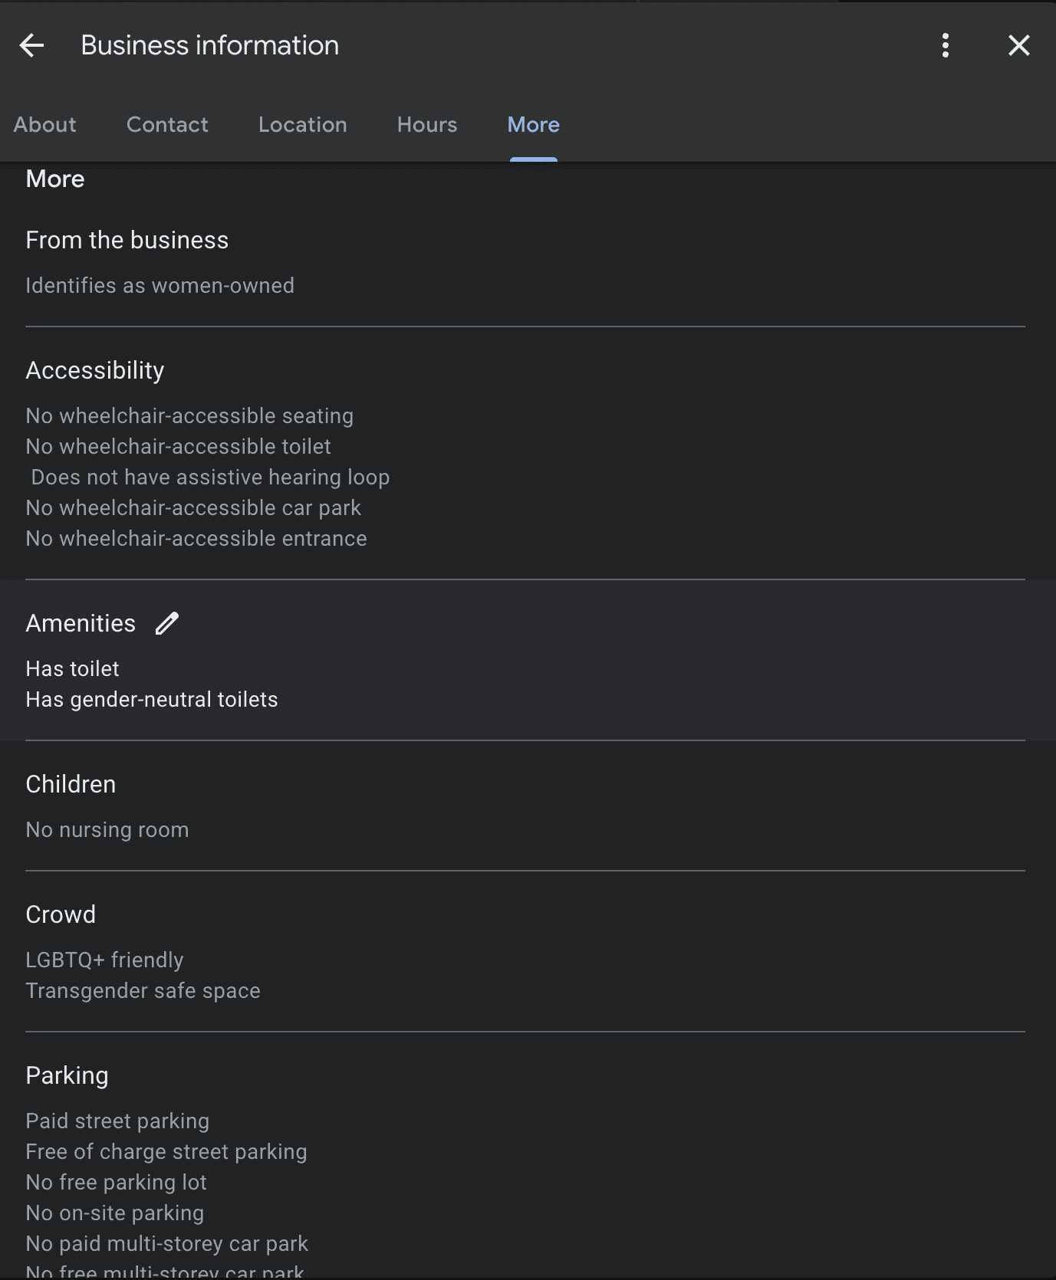1056x1280 pixels.
Task: Click the Amenities section title
Action: click(81, 623)
